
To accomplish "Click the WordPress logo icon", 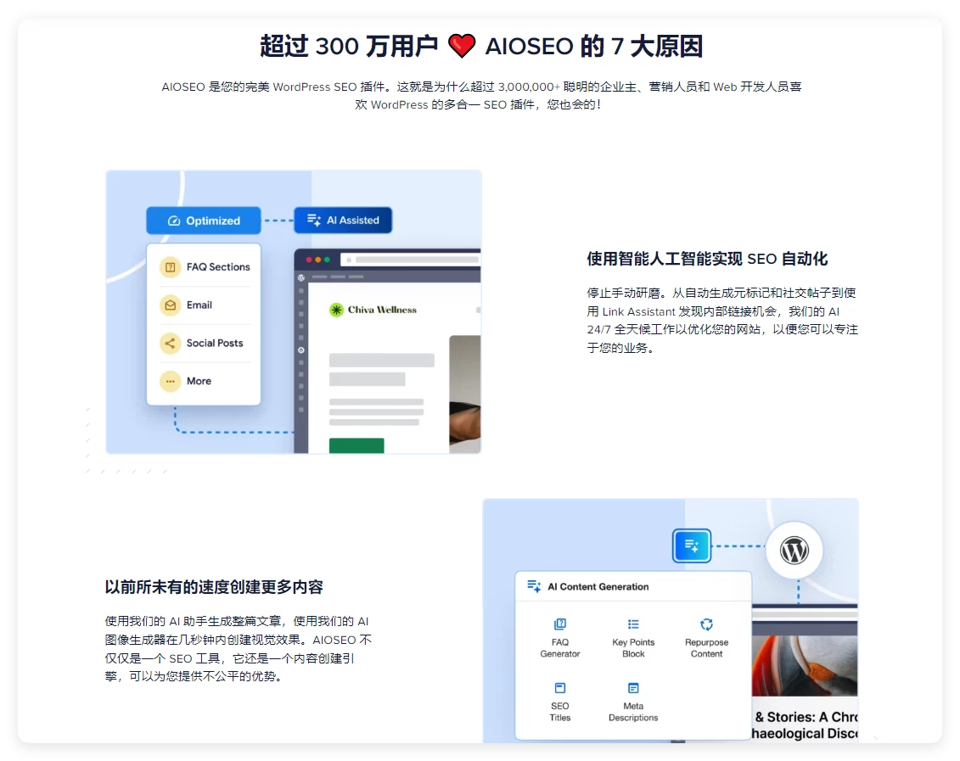I will click(794, 550).
